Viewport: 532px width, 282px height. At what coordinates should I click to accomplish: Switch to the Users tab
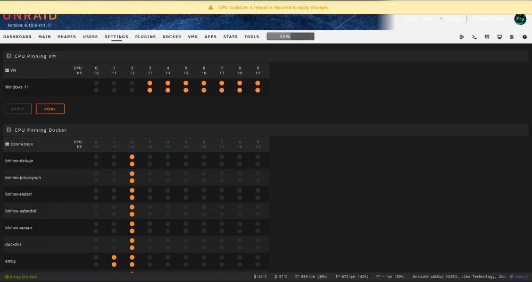[x=90, y=37]
